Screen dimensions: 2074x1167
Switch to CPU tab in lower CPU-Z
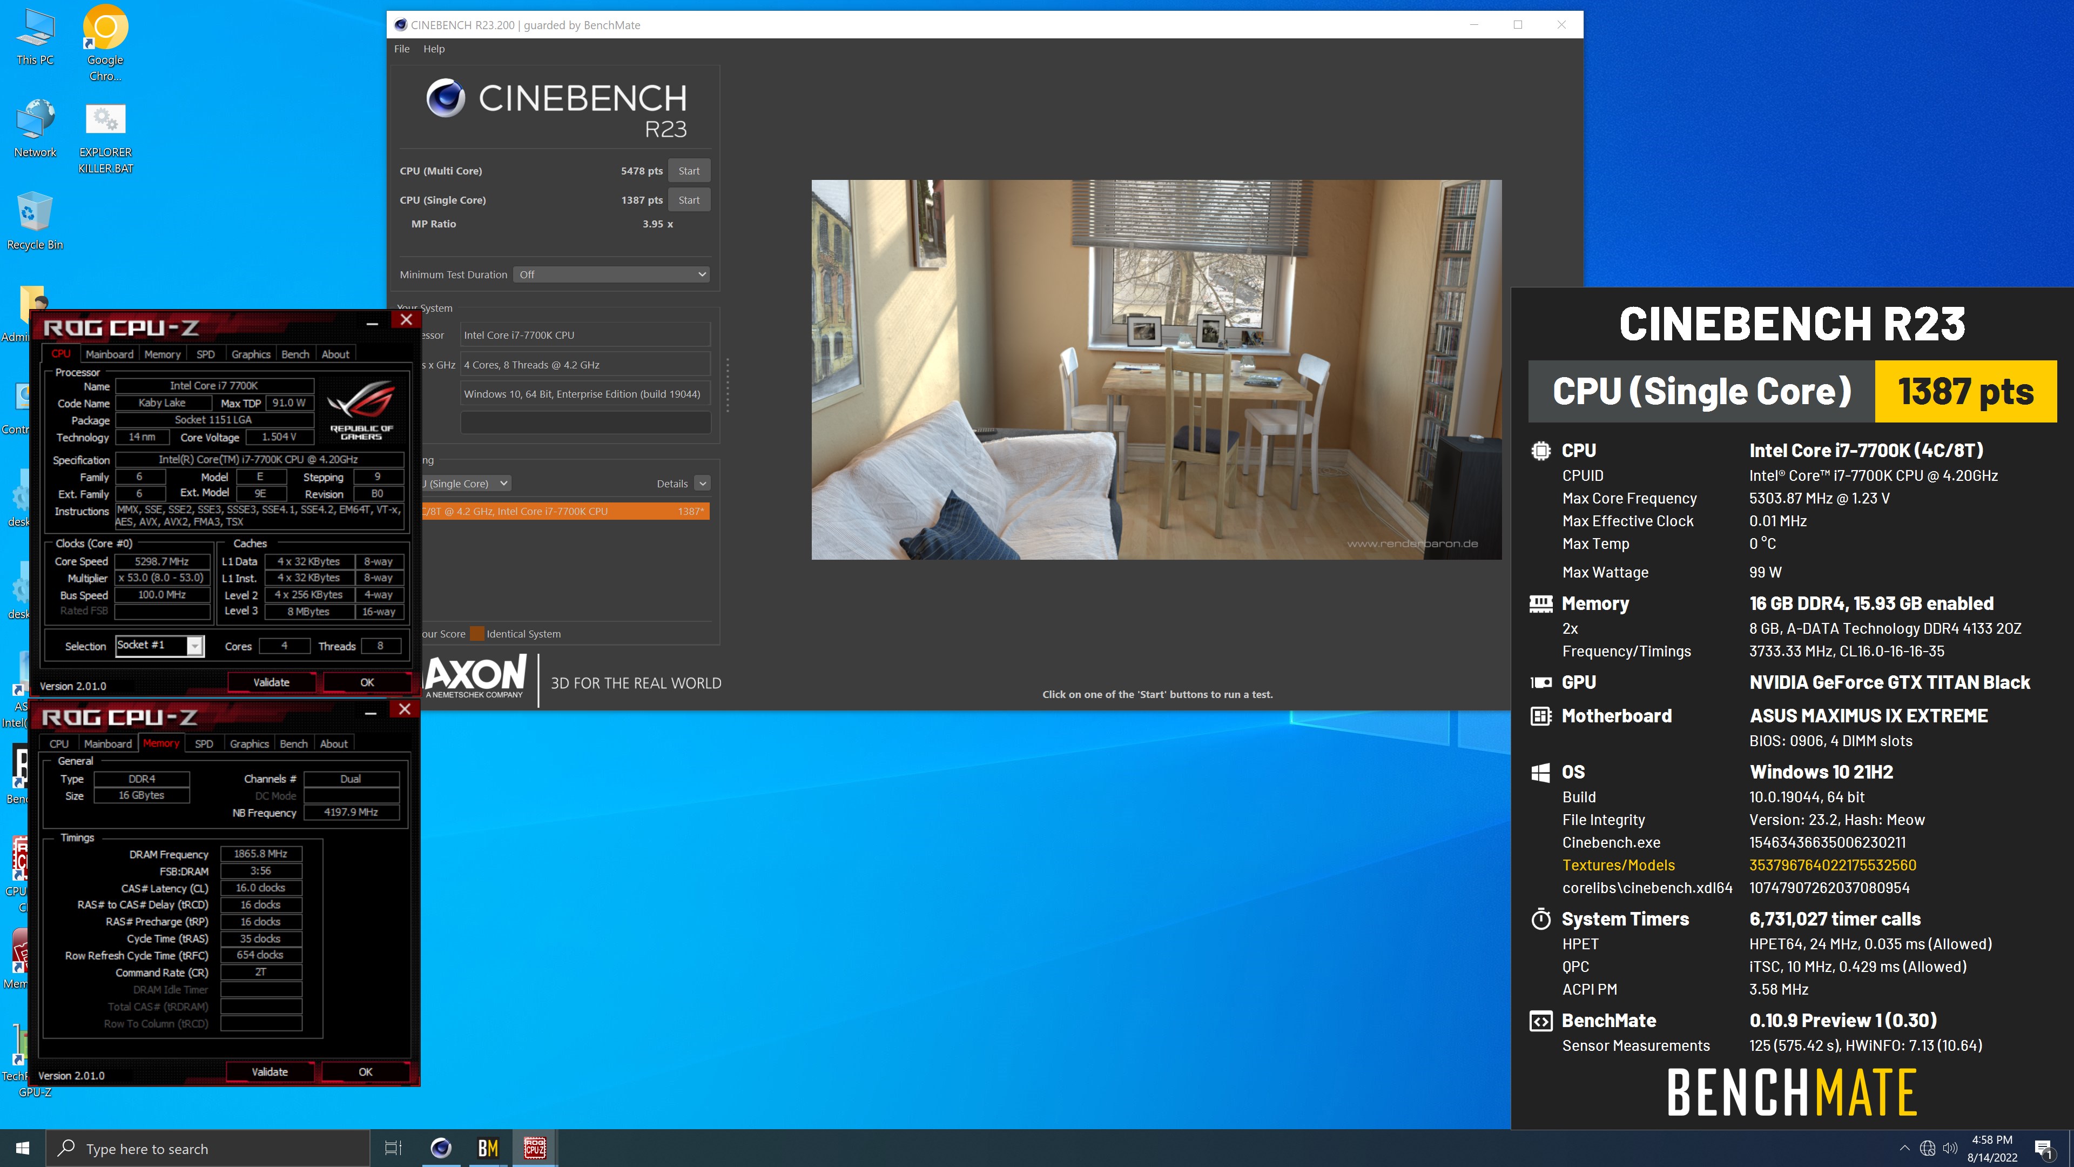pyautogui.click(x=59, y=744)
